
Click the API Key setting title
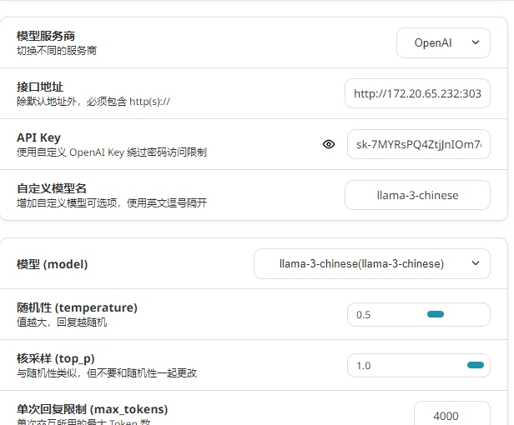tap(38, 137)
